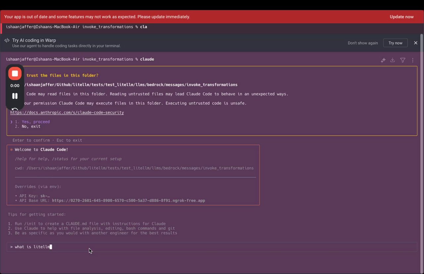Click the code brackets icon in Warp banner
Viewport: 424px width, 274px height.
coord(7,40)
